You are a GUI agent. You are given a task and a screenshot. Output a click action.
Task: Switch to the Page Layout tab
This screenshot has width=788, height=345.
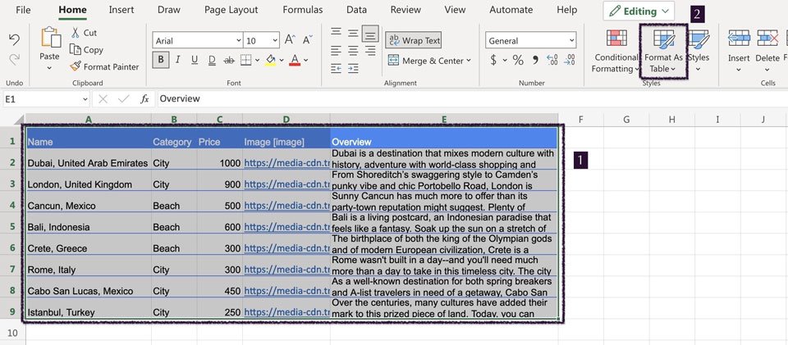(x=231, y=10)
